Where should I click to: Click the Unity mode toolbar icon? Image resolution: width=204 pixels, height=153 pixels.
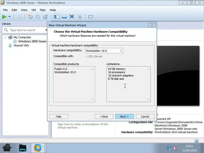click(80, 17)
